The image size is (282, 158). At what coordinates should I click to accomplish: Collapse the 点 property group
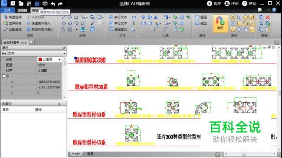[x=3, y=76]
